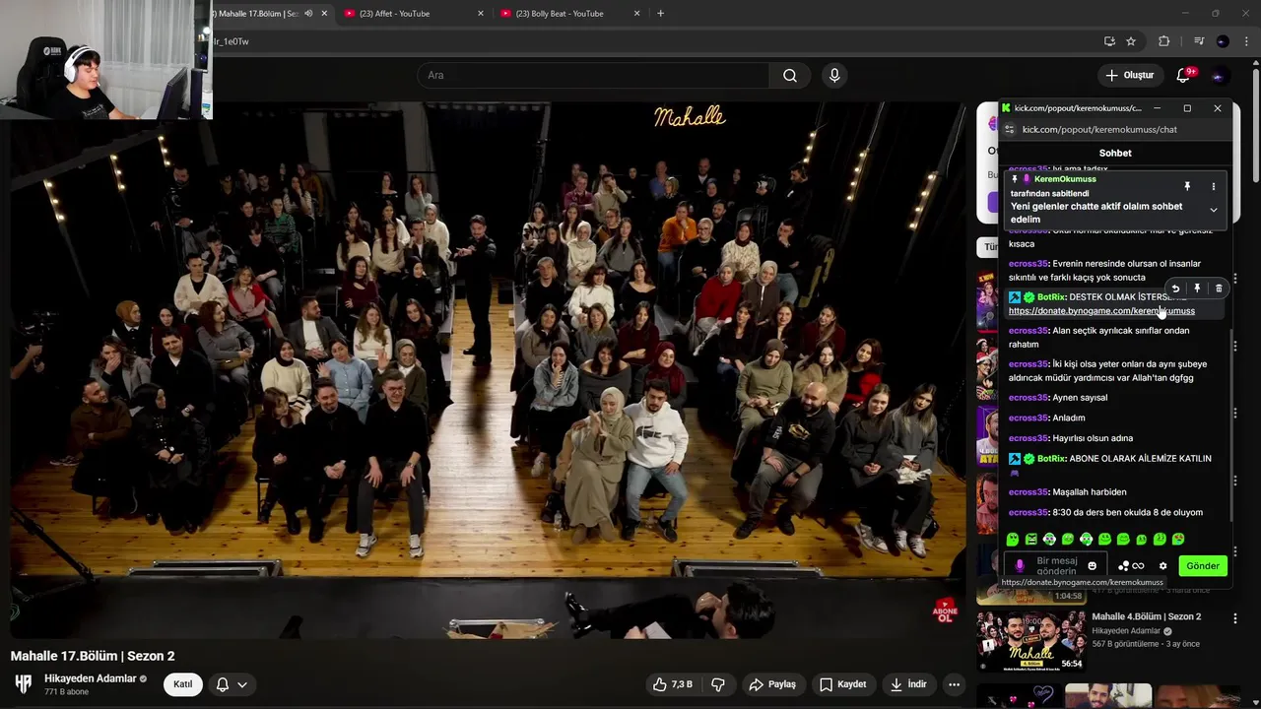Download video with İndir button

tap(908, 684)
